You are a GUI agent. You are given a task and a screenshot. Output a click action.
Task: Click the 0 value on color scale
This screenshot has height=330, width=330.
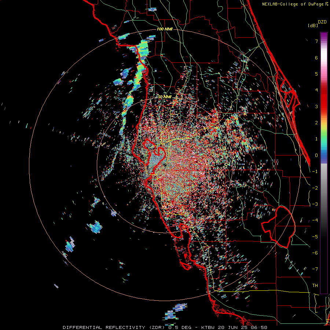(316, 155)
